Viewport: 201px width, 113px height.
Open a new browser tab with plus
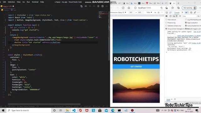pos(178,3)
